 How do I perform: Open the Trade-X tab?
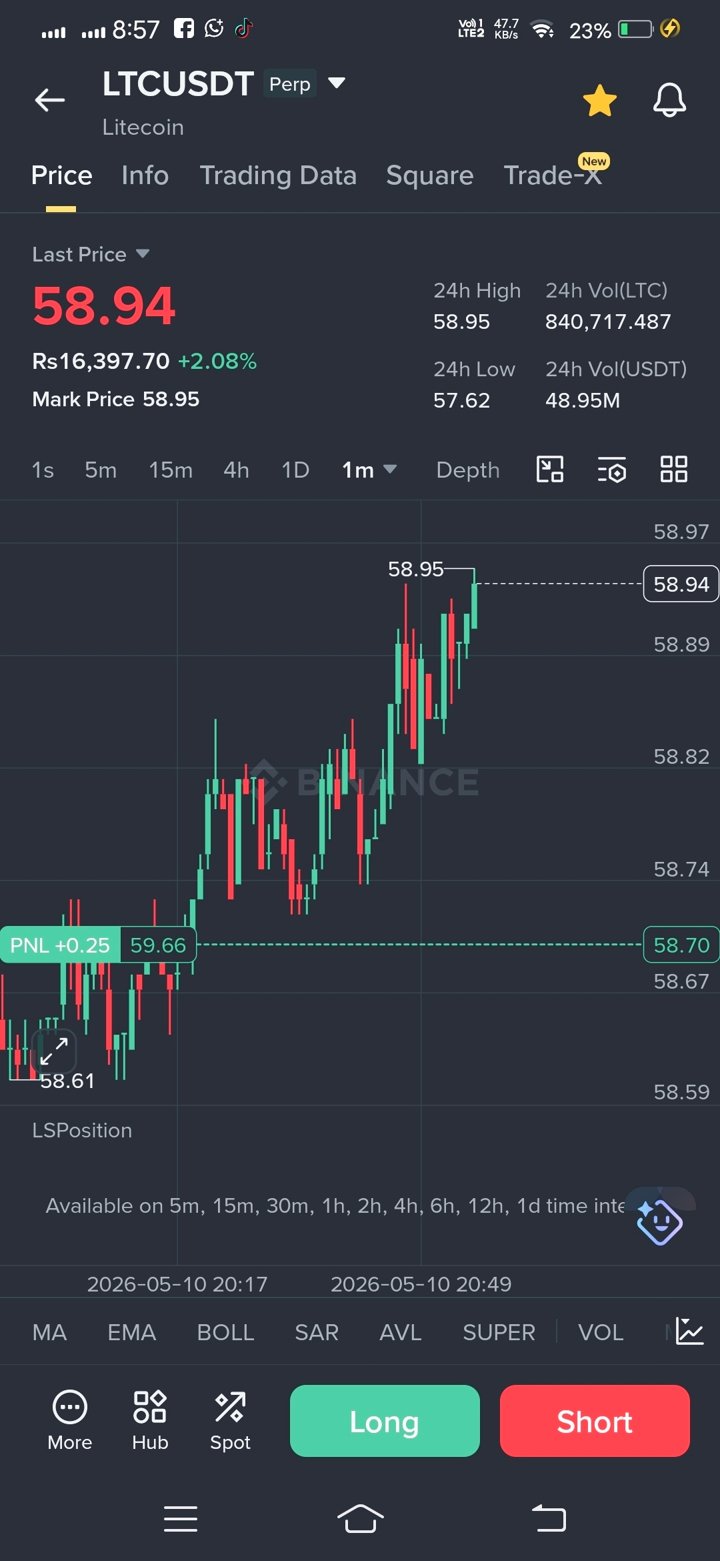coord(553,175)
